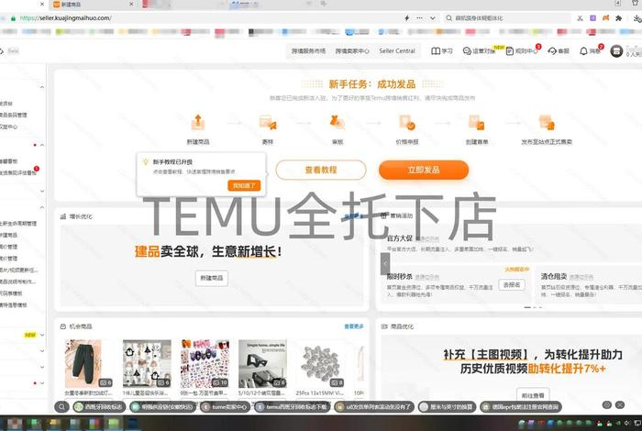
Task: Click the scissors icon in browser toolbar
Action: point(580,18)
